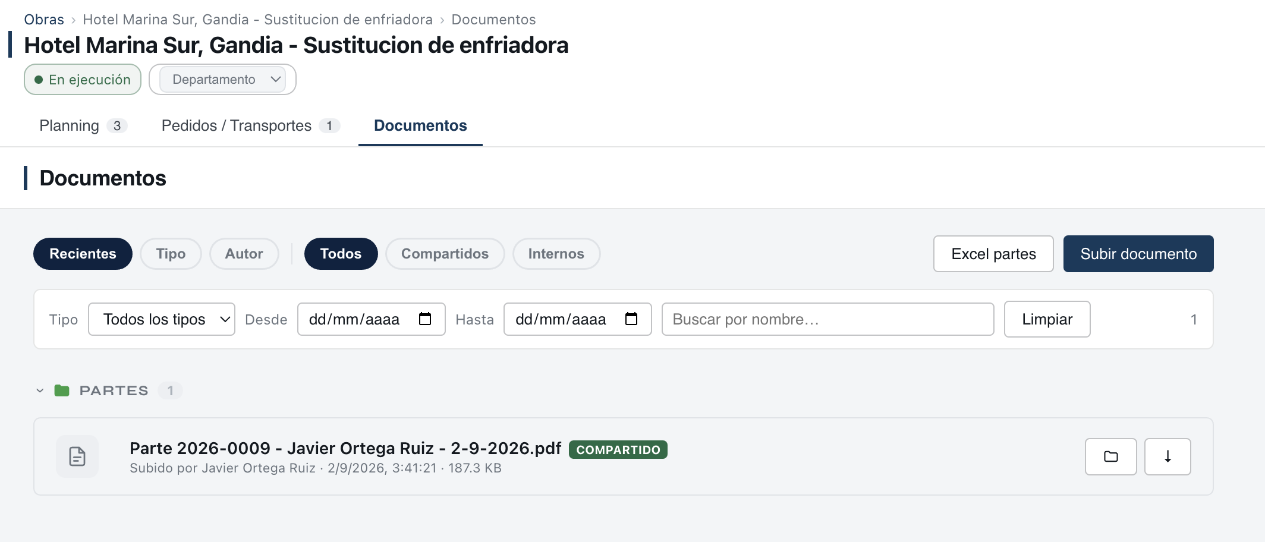Click the COMPARTIDO badge on the document
Screen dimensions: 1265x542
[x=618, y=450]
